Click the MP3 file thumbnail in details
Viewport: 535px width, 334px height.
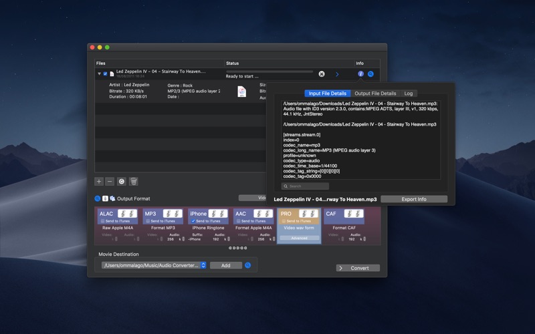241,92
